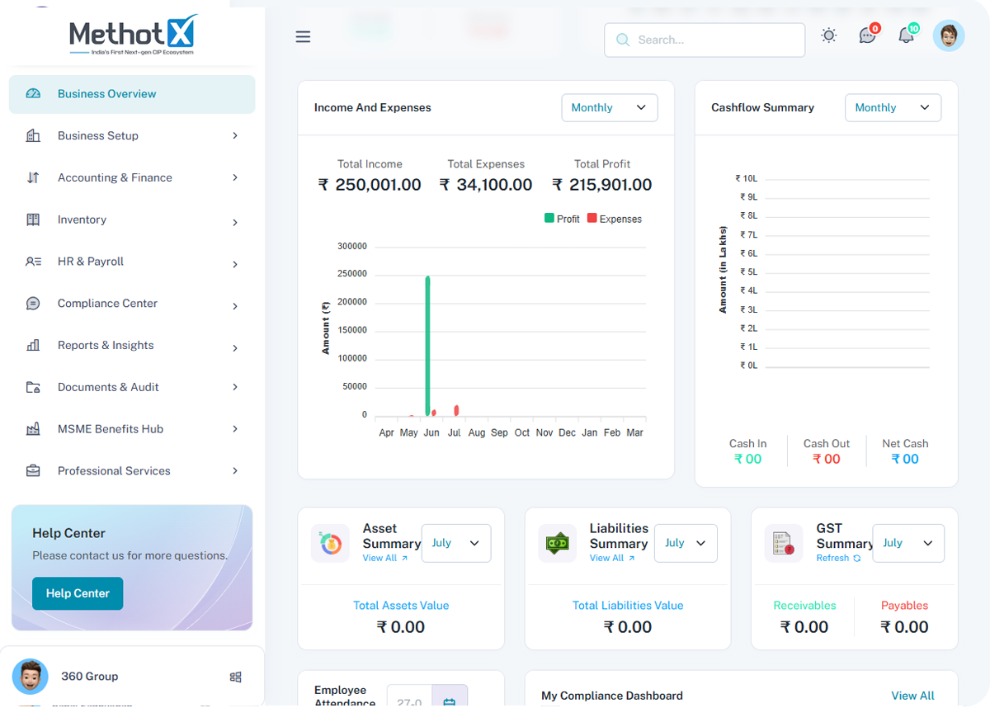Expand MSME Benefits Hub chevron
The width and height of the screenshot is (990, 708).
pyautogui.click(x=235, y=429)
